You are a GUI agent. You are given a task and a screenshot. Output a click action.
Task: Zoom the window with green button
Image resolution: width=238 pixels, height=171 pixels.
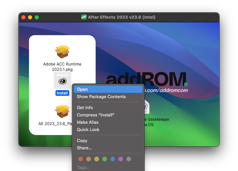[x=37, y=17]
